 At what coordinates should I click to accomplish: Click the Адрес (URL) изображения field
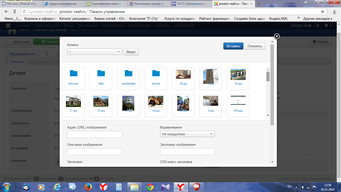point(95,134)
